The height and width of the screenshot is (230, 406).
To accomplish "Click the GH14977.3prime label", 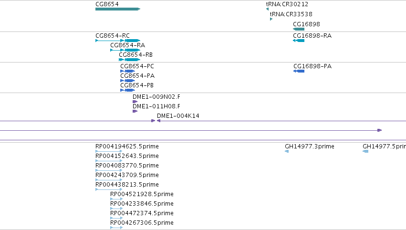I will [x=310, y=146].
